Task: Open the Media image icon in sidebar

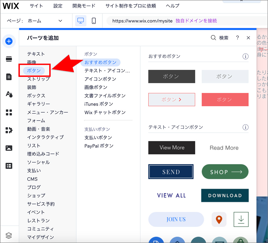Action: 9,148
